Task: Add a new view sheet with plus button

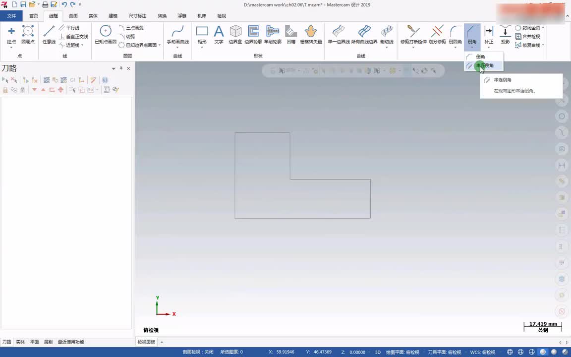Action: click(x=162, y=342)
